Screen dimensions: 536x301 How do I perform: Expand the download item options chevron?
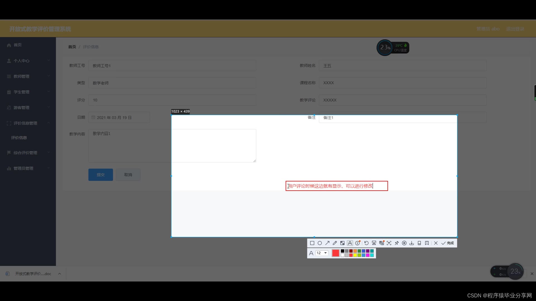click(x=59, y=274)
